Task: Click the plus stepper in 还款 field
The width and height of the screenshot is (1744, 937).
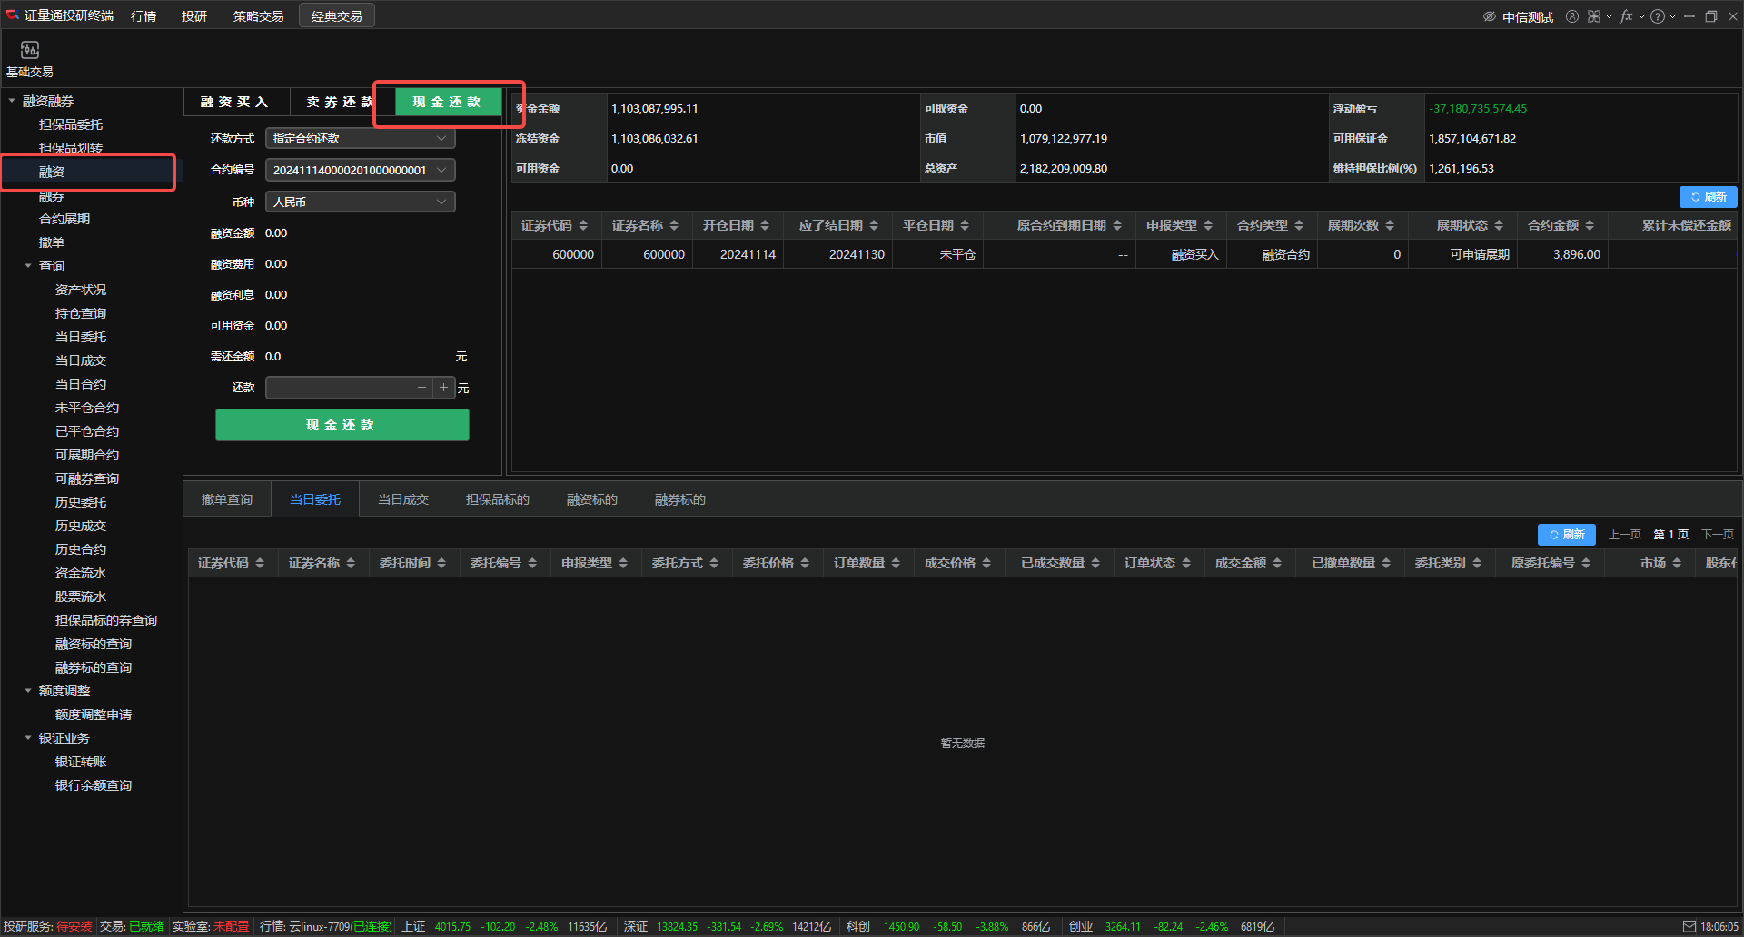Action: tap(443, 388)
